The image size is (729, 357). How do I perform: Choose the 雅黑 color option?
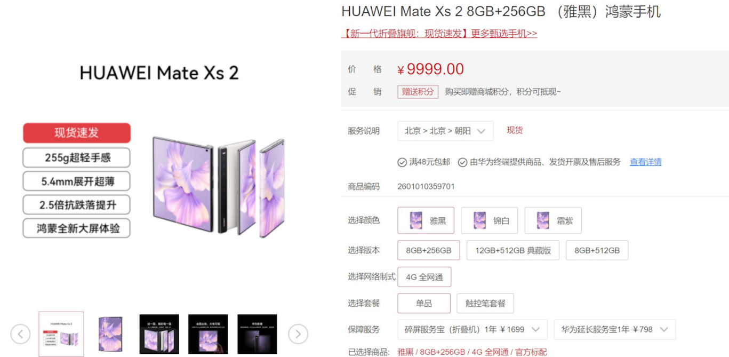(426, 220)
